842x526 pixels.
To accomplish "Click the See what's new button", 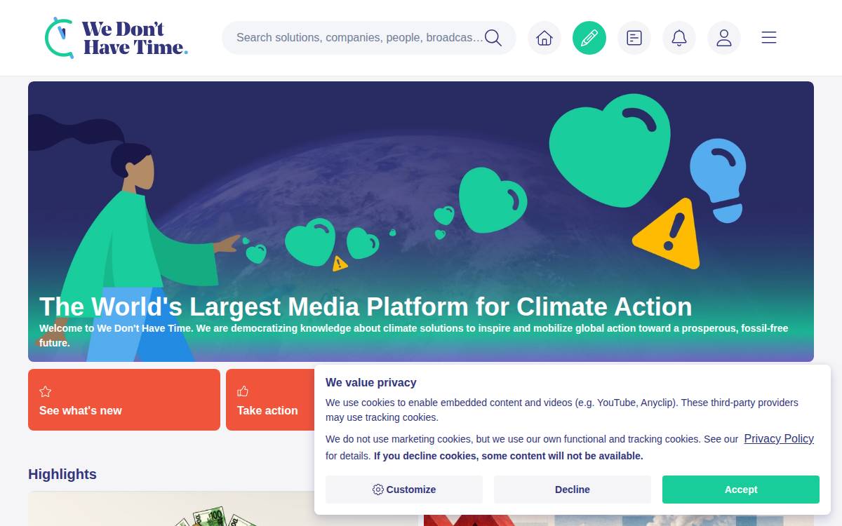I will pos(124,400).
